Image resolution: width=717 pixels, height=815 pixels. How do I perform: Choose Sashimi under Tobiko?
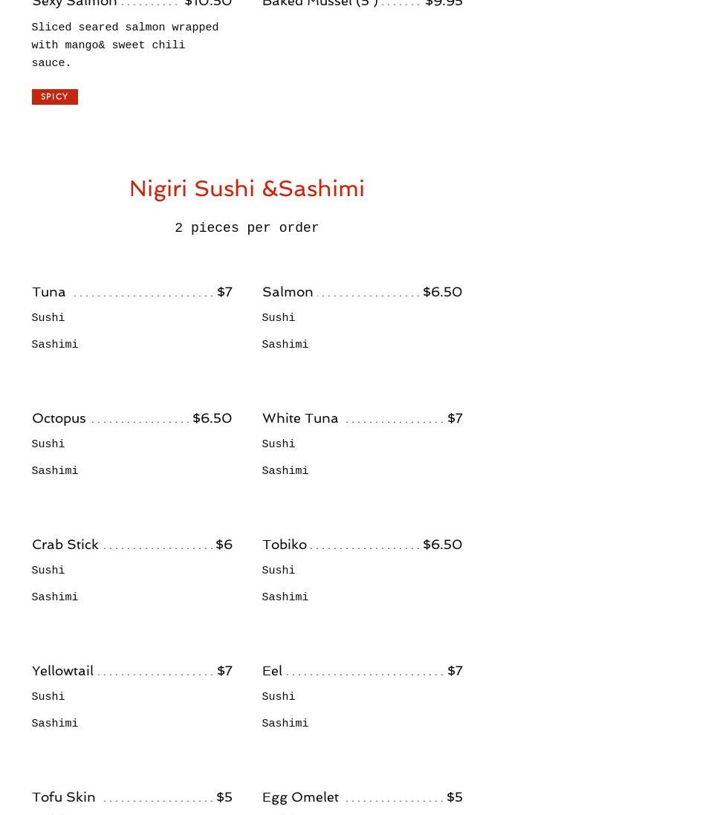tap(285, 597)
